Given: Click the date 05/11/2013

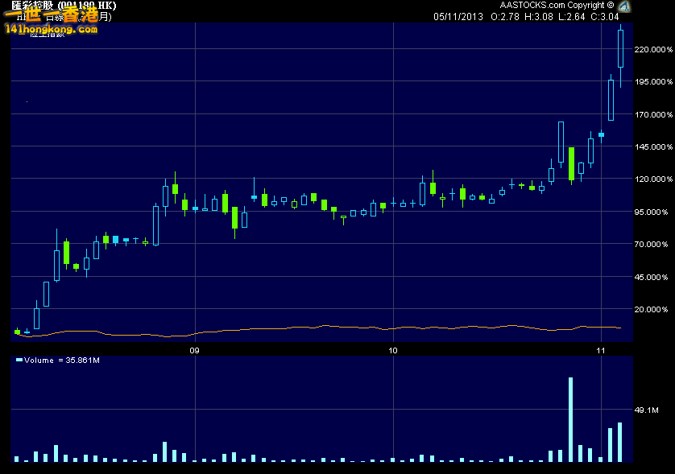Looking at the screenshot, I should 458,17.
